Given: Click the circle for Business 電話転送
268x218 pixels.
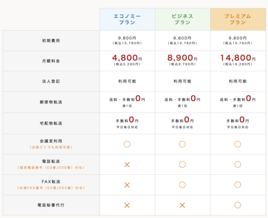Looking at the screenshot, I should tap(183, 165).
